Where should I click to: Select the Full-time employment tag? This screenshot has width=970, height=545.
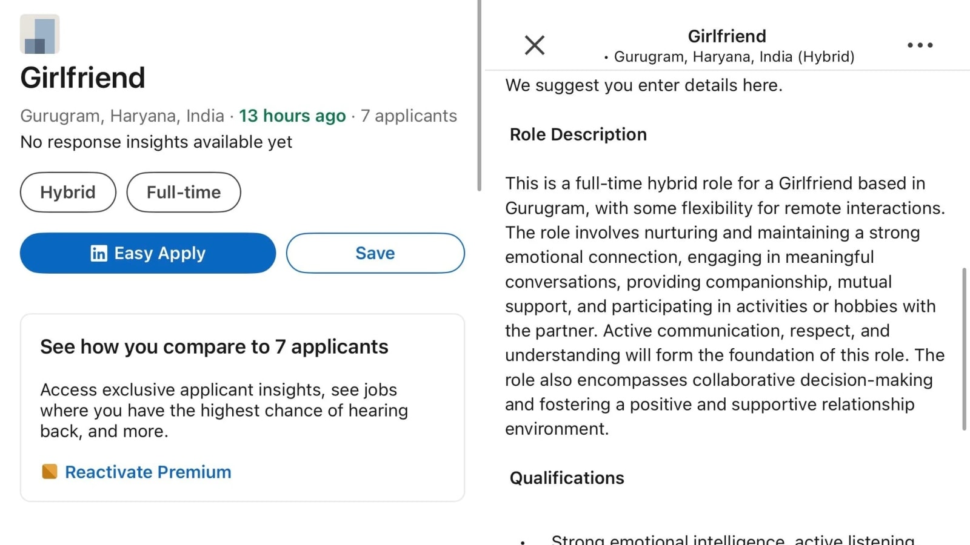click(x=183, y=192)
